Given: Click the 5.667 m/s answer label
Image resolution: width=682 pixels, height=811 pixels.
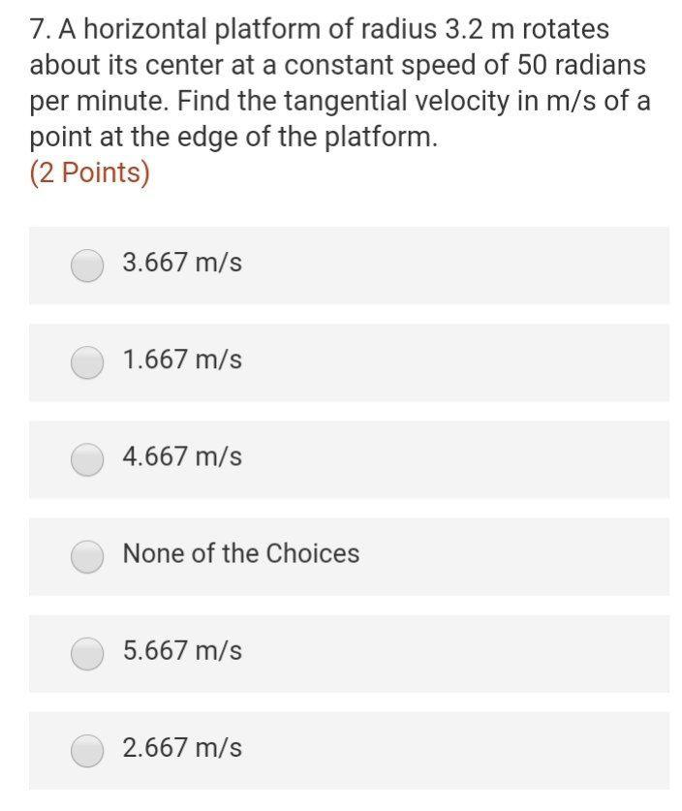Looking at the screenshot, I should tap(181, 650).
